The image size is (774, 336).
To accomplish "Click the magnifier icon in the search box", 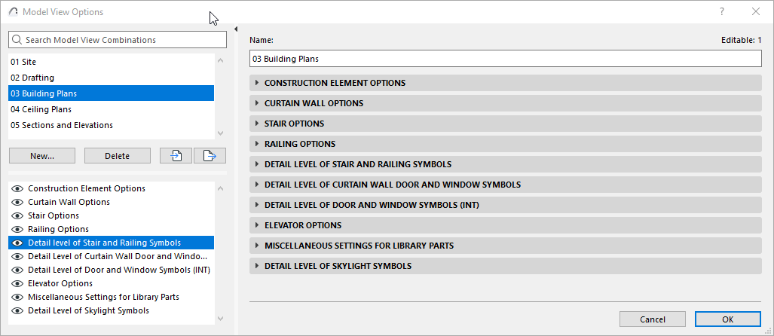I will coord(18,40).
